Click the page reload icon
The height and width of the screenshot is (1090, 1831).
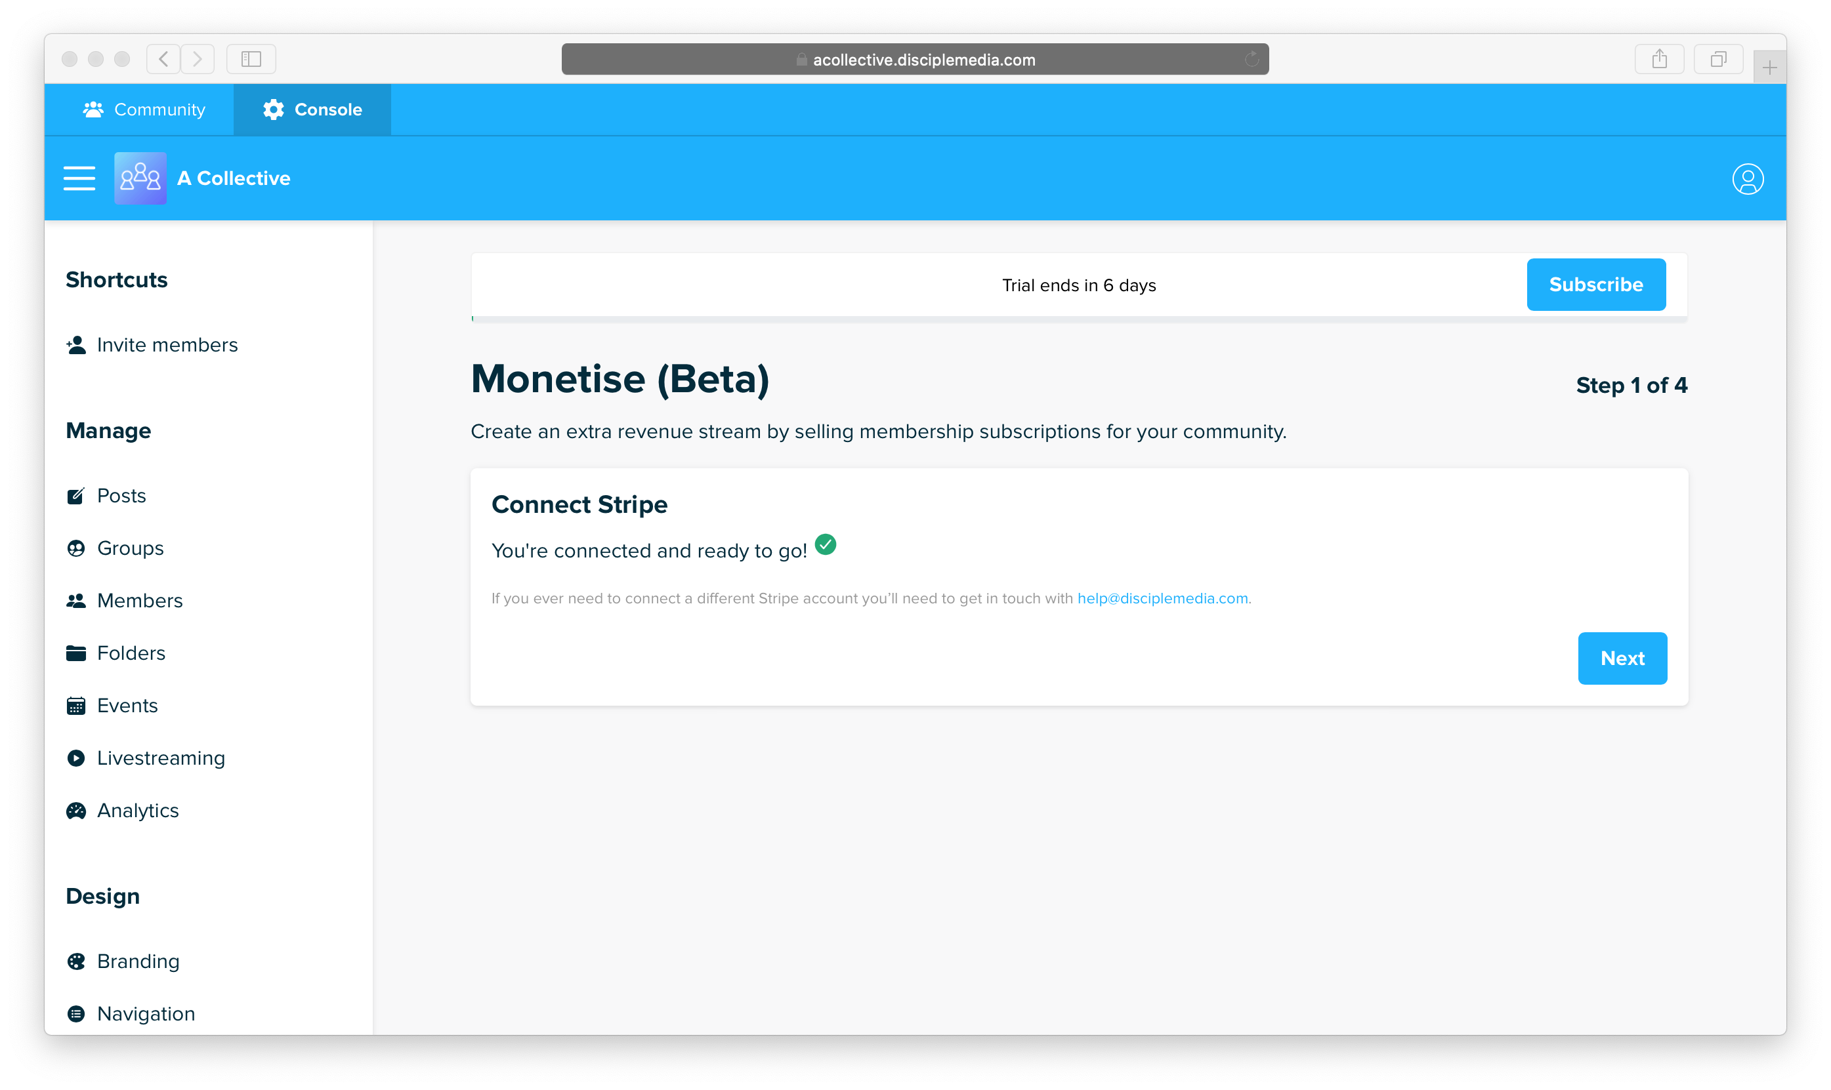[1252, 60]
